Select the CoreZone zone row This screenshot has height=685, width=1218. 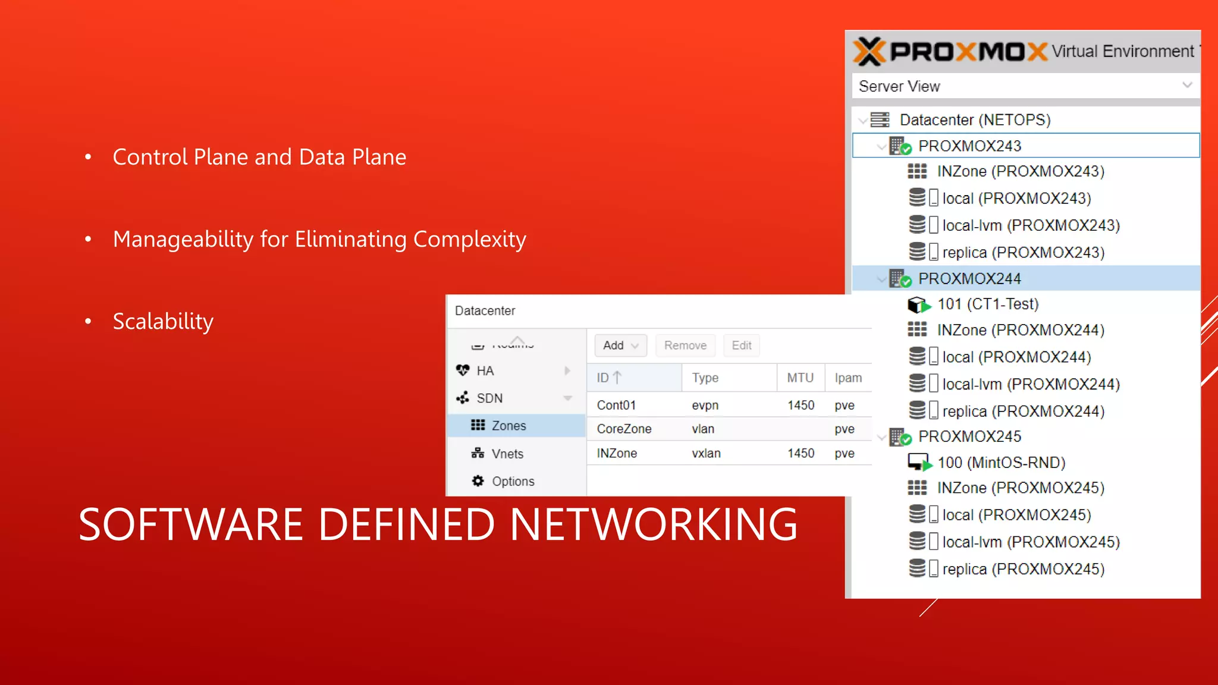tap(729, 429)
